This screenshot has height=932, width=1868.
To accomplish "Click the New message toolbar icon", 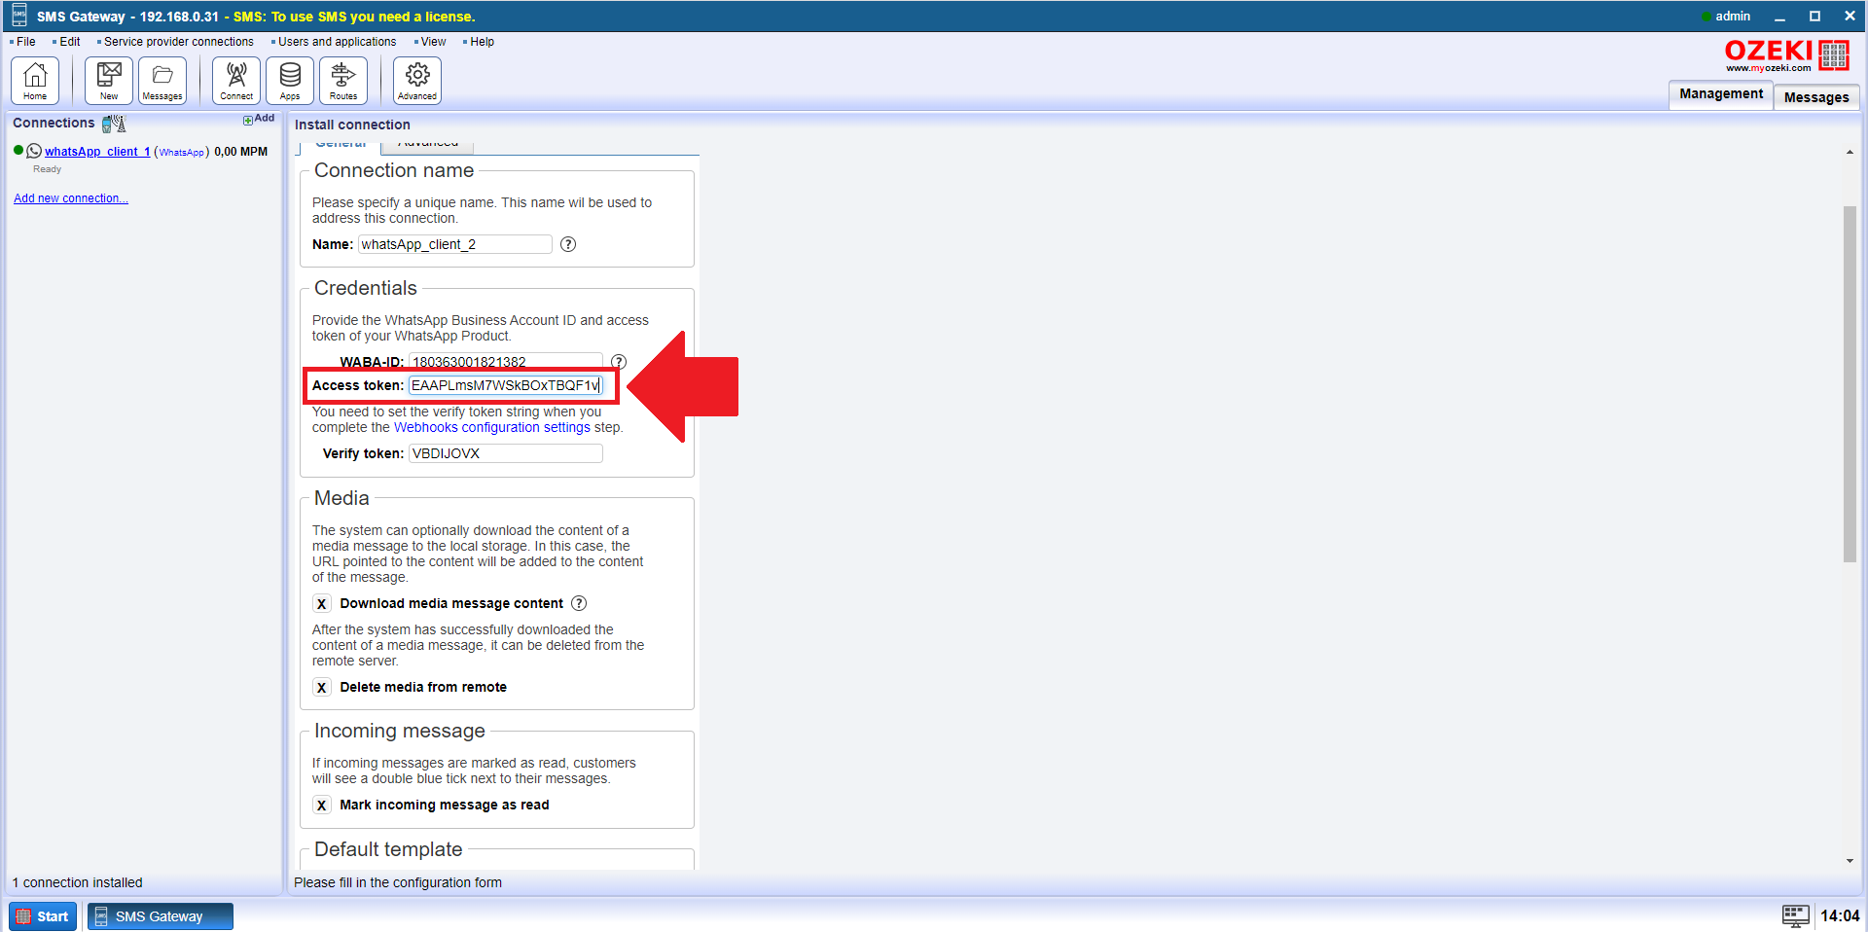I will click(x=109, y=80).
